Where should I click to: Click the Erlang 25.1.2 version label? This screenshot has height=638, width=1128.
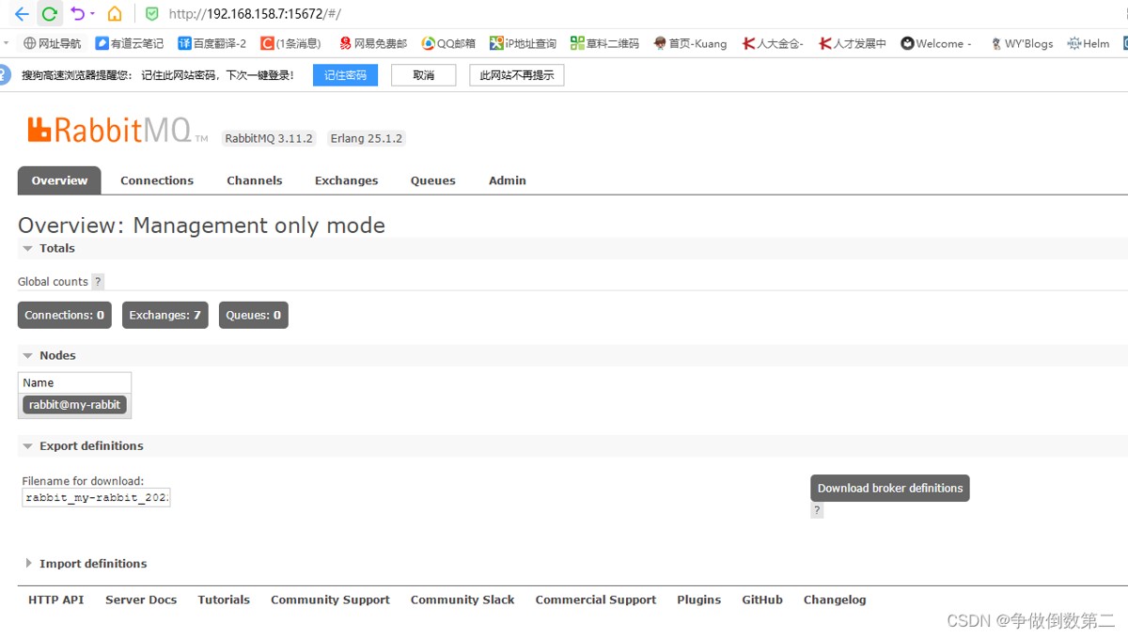367,138
